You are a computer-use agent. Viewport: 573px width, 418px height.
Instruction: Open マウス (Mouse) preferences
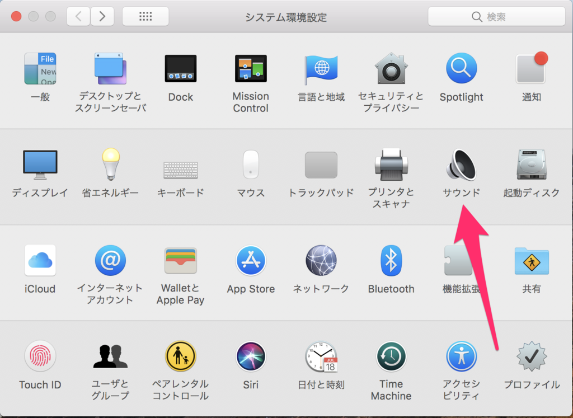coord(251,165)
